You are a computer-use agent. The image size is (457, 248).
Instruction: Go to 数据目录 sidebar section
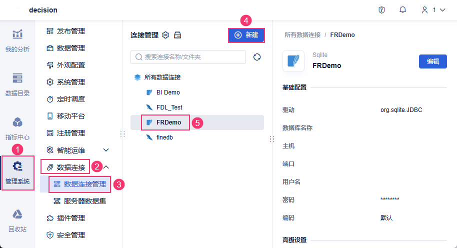point(17,84)
